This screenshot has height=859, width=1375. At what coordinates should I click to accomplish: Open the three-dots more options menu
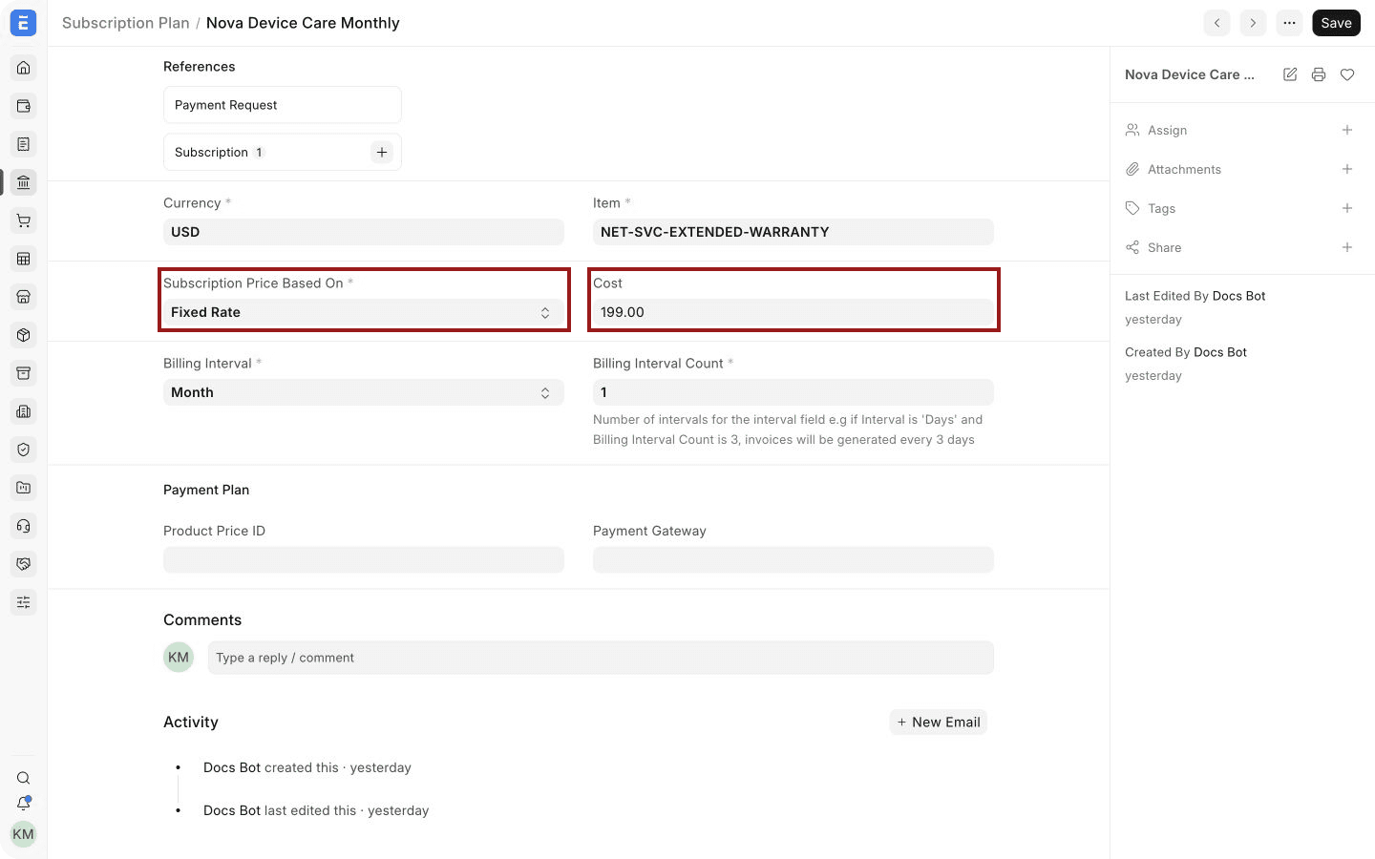click(x=1289, y=23)
